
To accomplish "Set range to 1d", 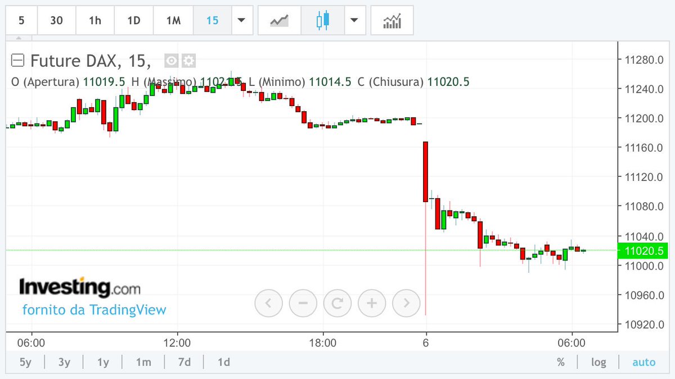I will click(x=224, y=362).
